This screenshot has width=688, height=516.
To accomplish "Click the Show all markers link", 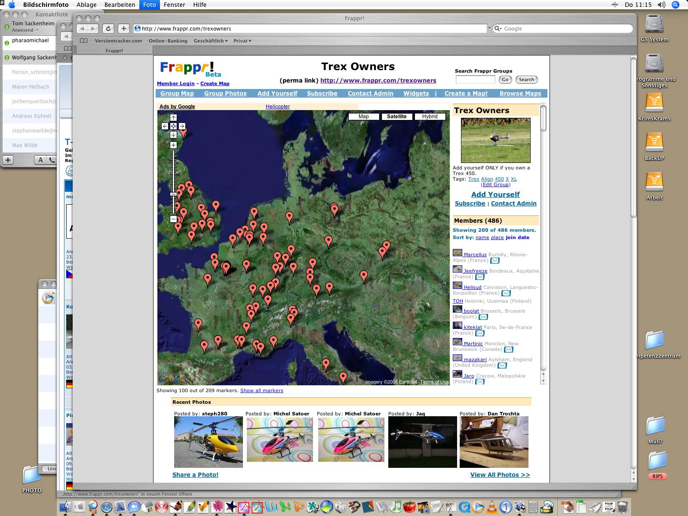I will (261, 390).
